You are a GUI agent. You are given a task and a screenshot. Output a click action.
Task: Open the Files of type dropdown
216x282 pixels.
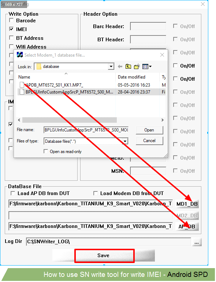tap(125, 141)
